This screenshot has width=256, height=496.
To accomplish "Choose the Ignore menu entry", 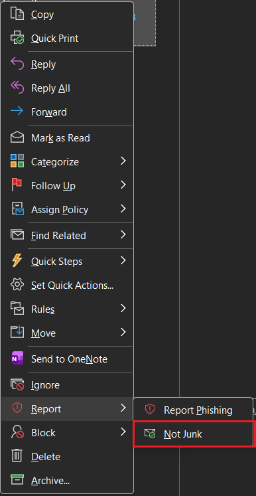I will (x=67, y=385).
